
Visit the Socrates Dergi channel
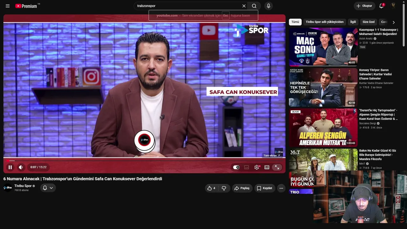[x=368, y=123]
